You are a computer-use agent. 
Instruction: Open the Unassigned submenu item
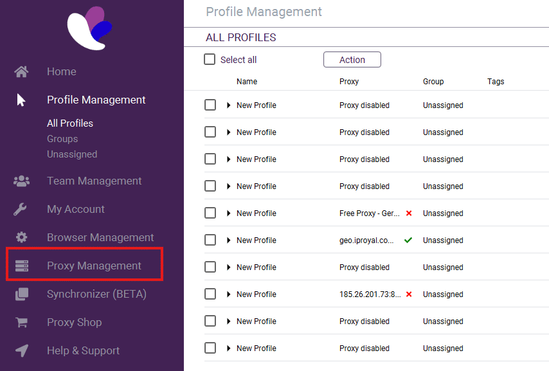coord(72,154)
